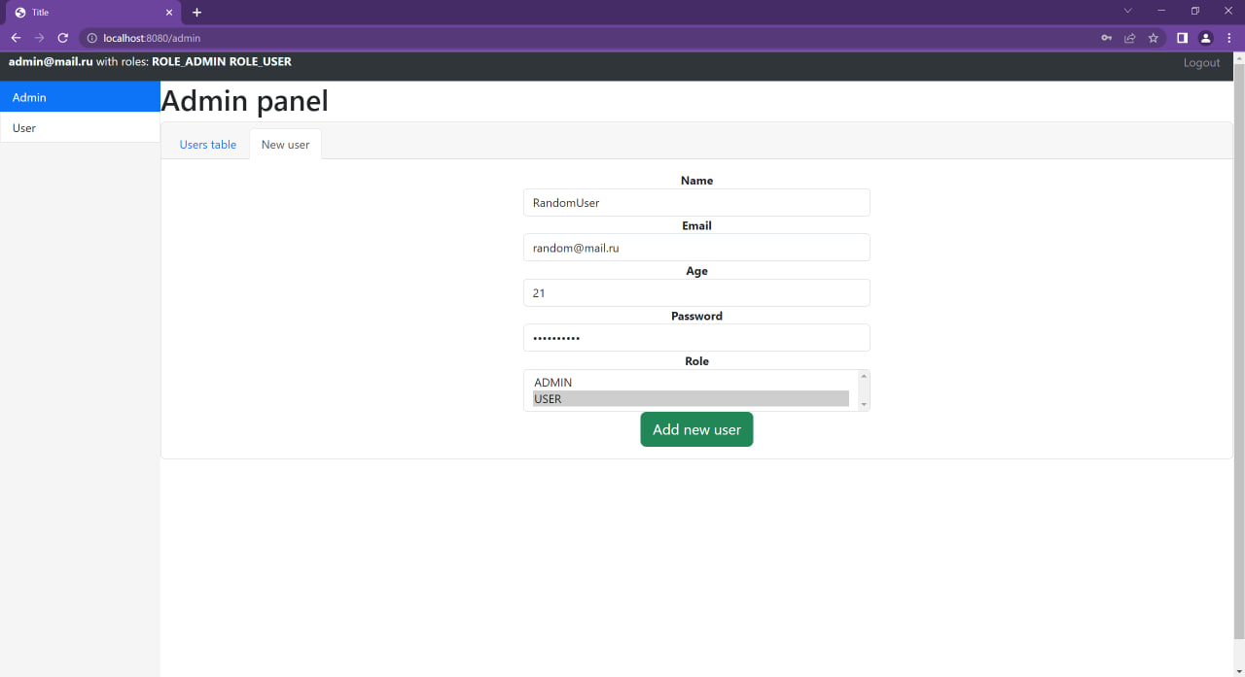1245x677 pixels.
Task: Open the Chrome profile avatar
Action: 1206,38
